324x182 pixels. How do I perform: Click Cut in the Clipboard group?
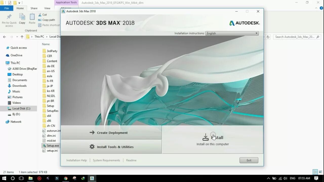(x=42, y=15)
